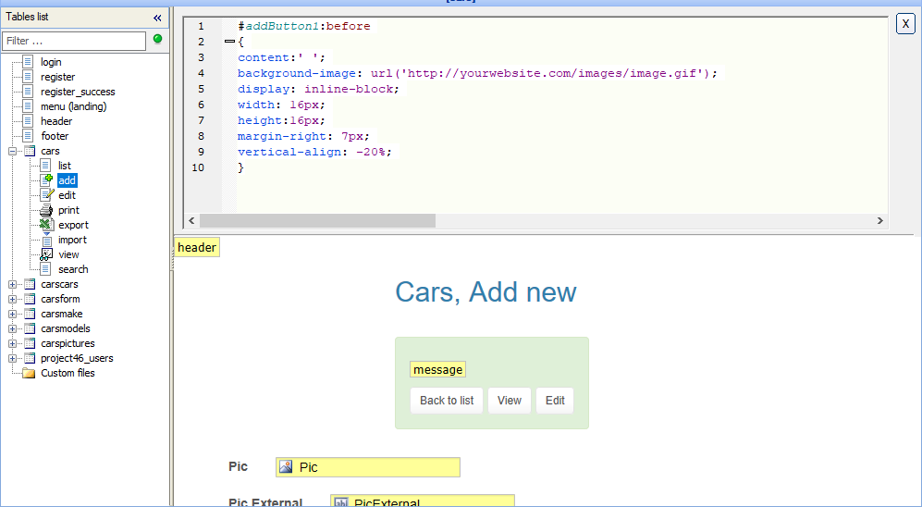Click the Back to list button
This screenshot has height=507, width=922.
pos(447,401)
